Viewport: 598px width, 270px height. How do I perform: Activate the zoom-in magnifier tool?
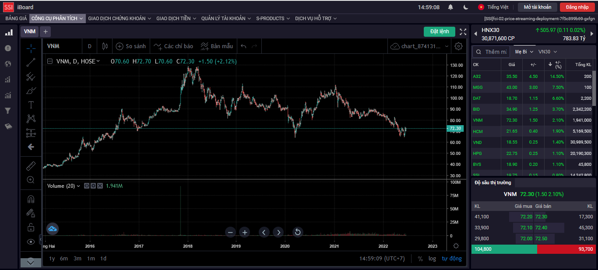point(31,180)
